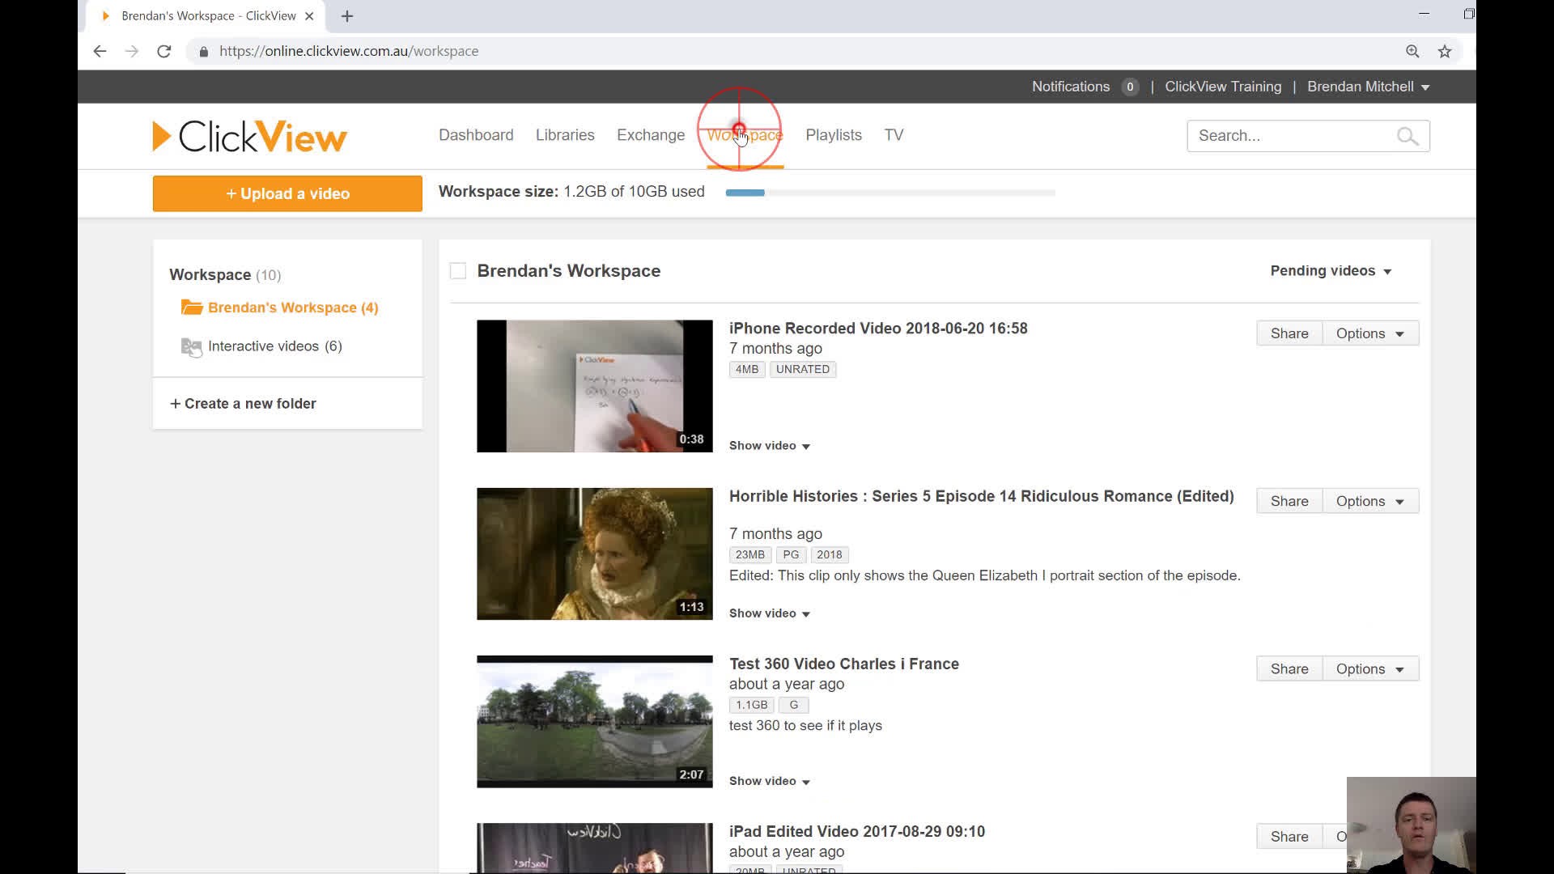The width and height of the screenshot is (1554, 874).
Task: Click iPad Edited Video 2017-08-29 title
Action: pos(856,831)
